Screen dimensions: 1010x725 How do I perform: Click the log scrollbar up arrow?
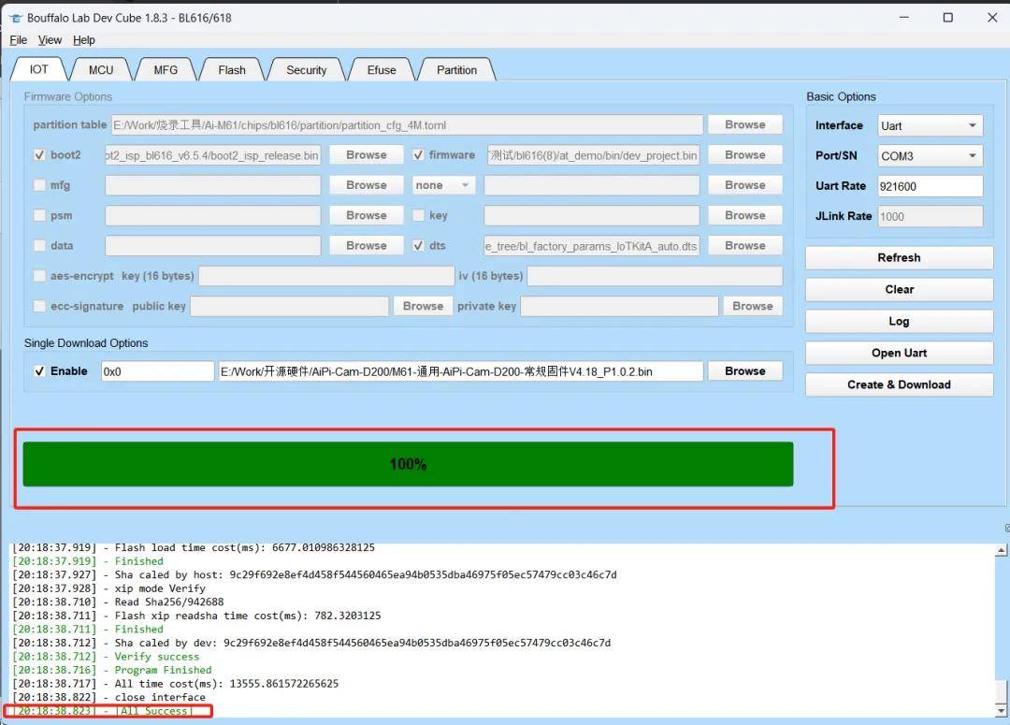pos(1001,550)
